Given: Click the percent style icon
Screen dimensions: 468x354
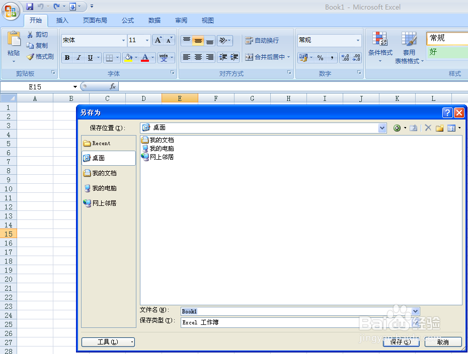Looking at the screenshot, I should point(320,57).
